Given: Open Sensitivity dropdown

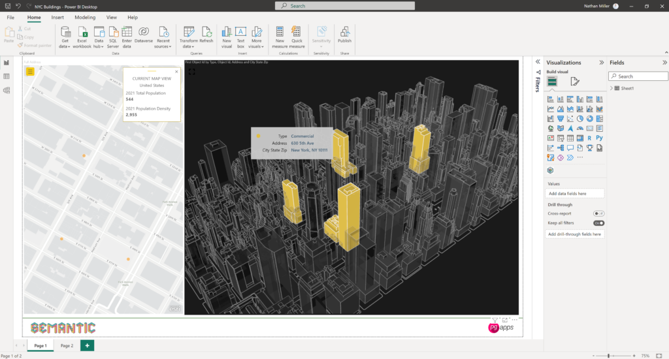Looking at the screenshot, I should [321, 37].
